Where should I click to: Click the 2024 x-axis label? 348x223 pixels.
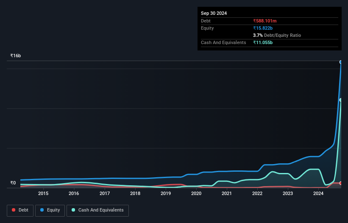click(x=318, y=193)
